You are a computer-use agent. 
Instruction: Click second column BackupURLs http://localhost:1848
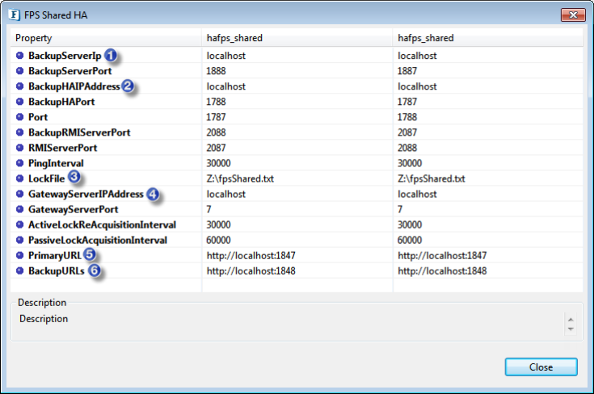(443, 270)
